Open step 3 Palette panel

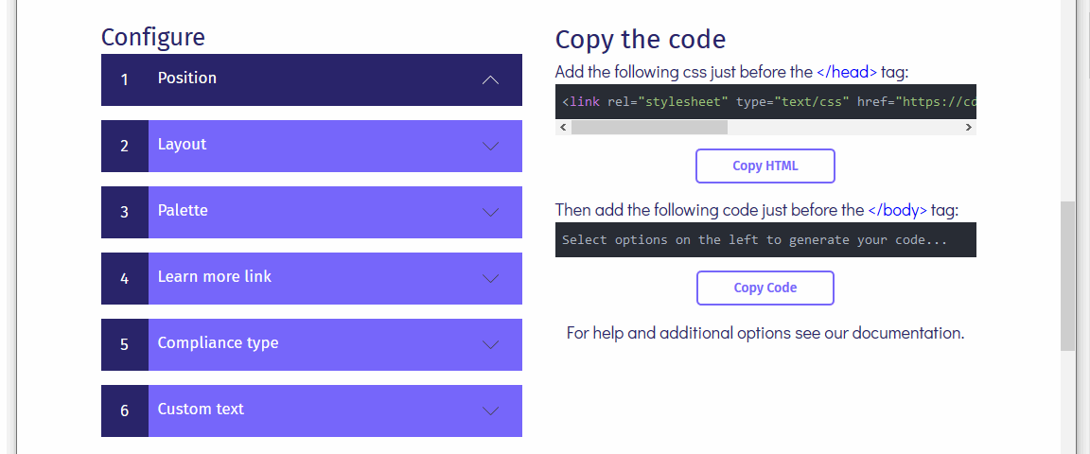point(183,211)
